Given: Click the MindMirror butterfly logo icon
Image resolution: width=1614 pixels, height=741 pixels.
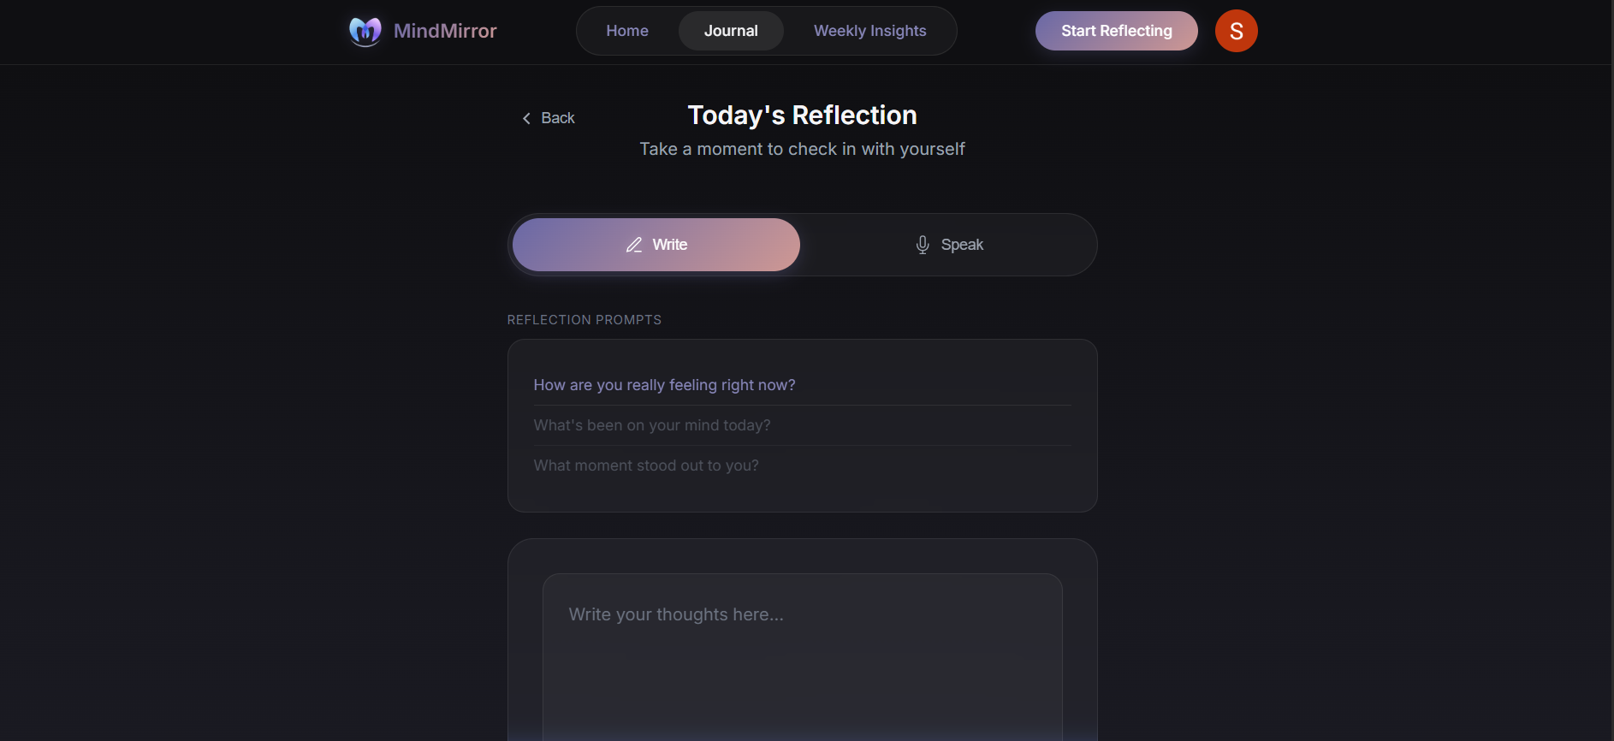Looking at the screenshot, I should tap(365, 32).
